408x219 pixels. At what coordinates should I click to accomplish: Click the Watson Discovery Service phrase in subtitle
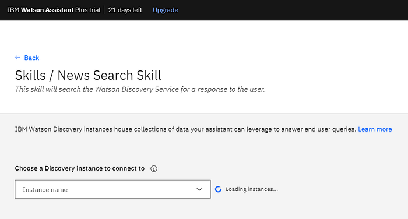pyautogui.click(x=137, y=90)
